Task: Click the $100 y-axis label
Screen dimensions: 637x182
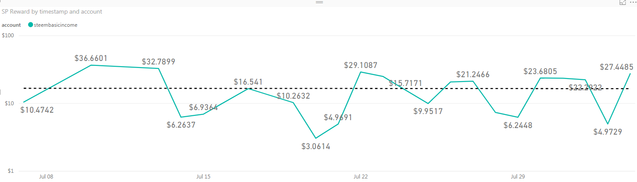Action: point(9,36)
